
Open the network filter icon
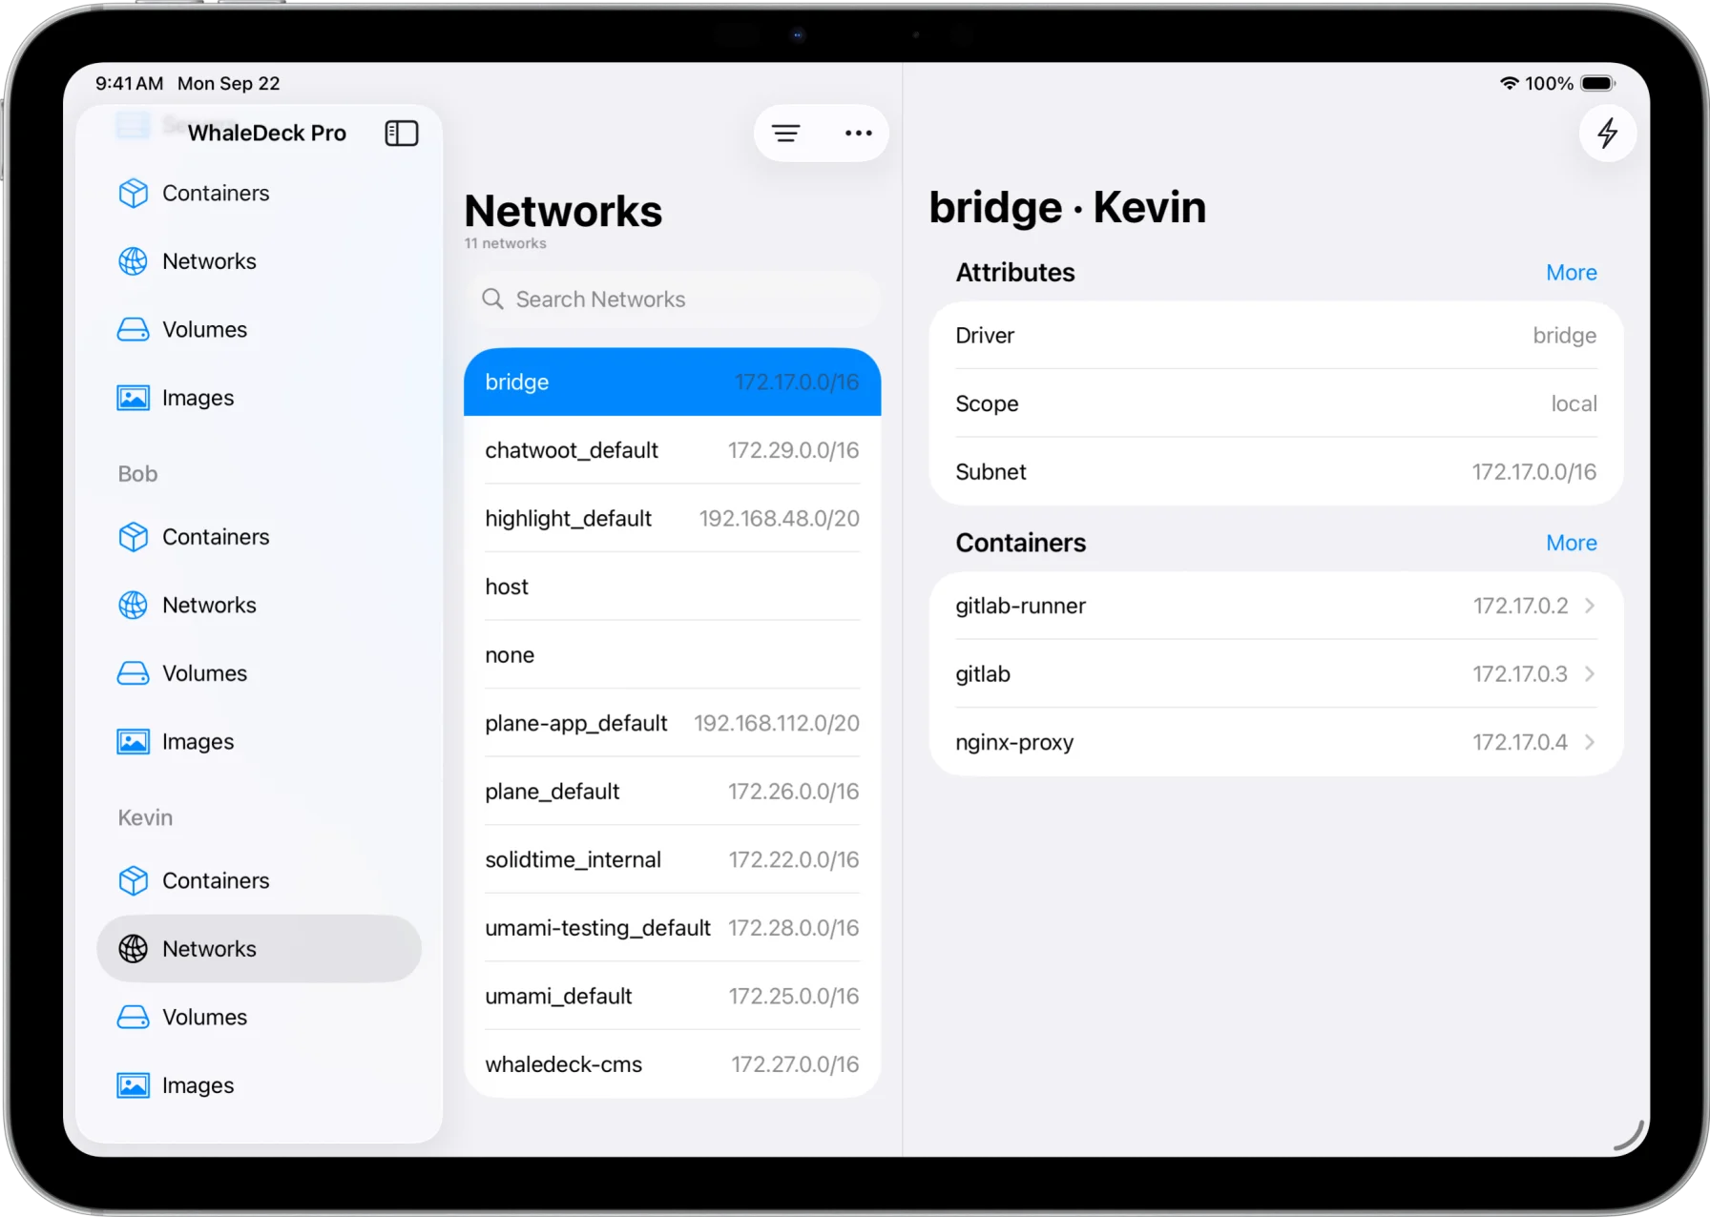tap(785, 133)
